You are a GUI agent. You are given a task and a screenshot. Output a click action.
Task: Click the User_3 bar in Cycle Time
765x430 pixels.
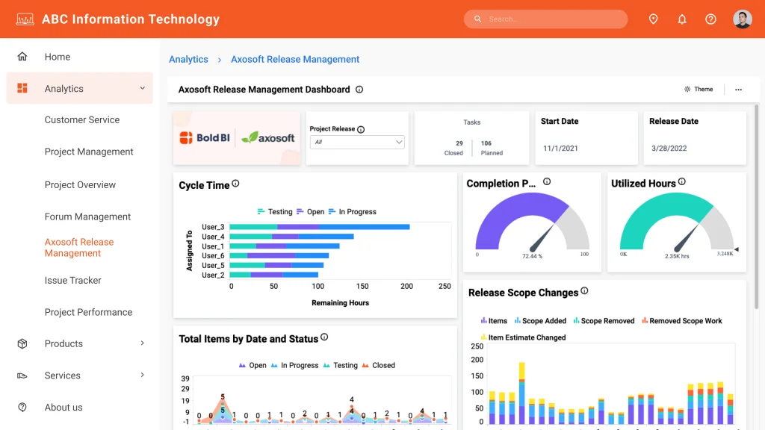tap(319, 227)
